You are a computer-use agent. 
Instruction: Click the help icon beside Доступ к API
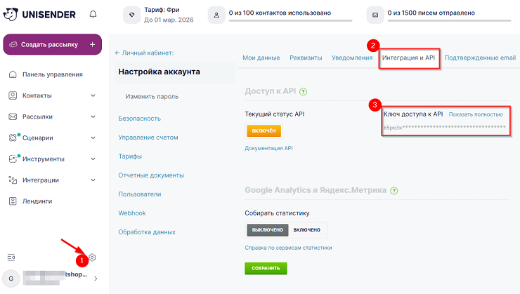[304, 91]
